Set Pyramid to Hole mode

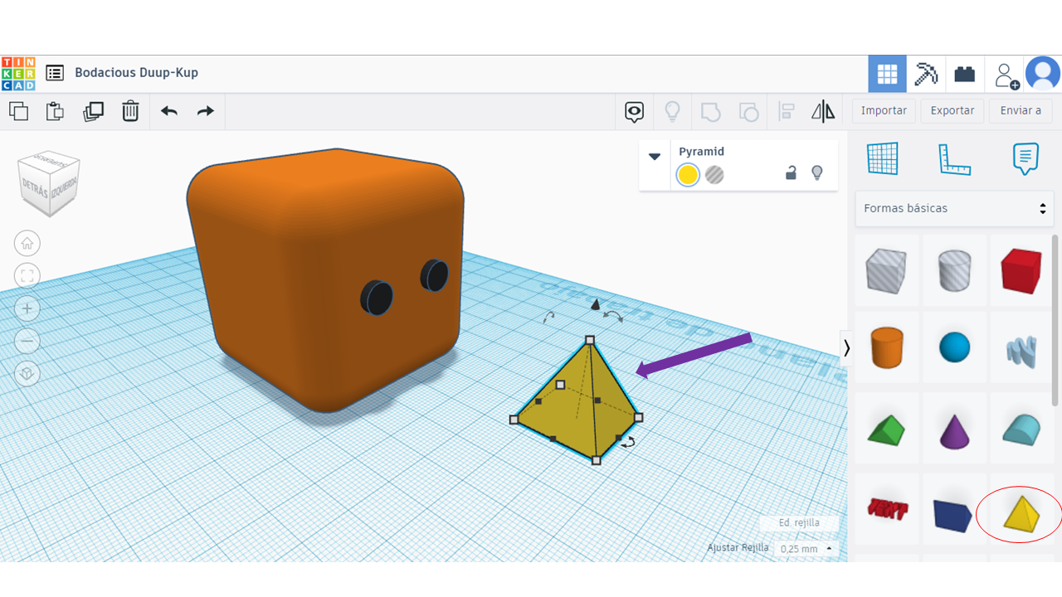pyautogui.click(x=714, y=175)
